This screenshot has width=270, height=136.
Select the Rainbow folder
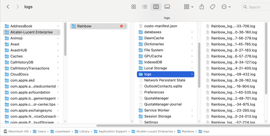(x=99, y=26)
